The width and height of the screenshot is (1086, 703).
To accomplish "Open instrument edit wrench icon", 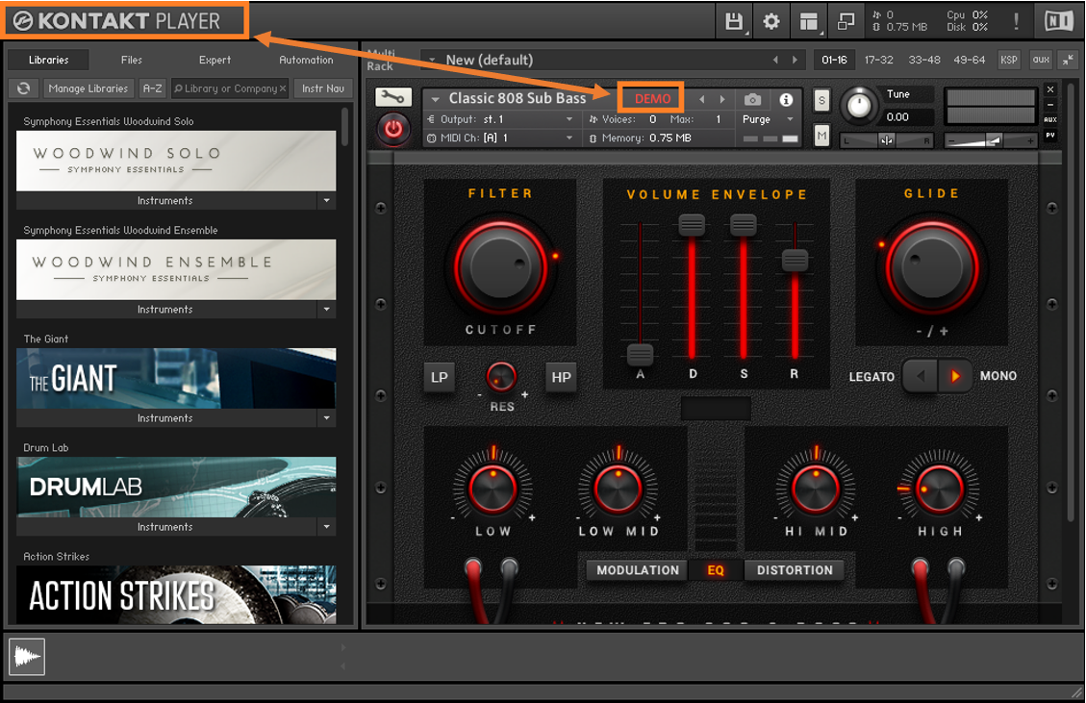I will coord(393,98).
